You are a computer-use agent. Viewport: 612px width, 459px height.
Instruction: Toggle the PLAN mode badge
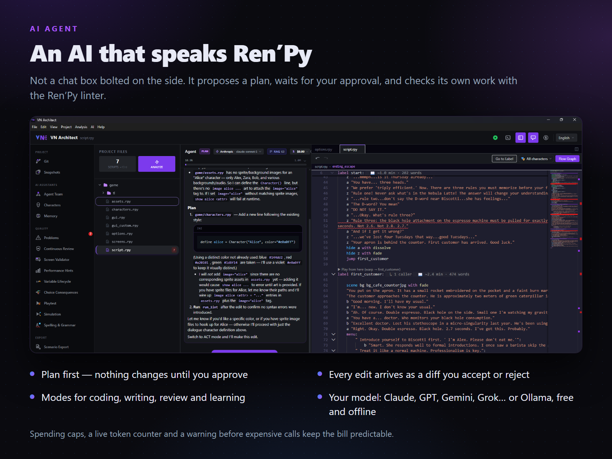(x=205, y=151)
